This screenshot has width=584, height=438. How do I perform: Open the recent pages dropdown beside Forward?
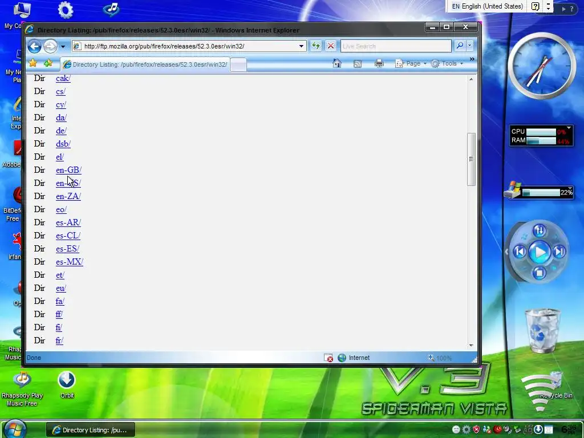(x=63, y=47)
